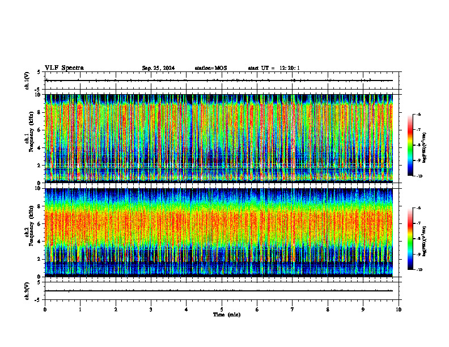Click the "8" kHz tick on ch.2 frequency axis
Viewport: 449px width, 347px height.
point(39,206)
